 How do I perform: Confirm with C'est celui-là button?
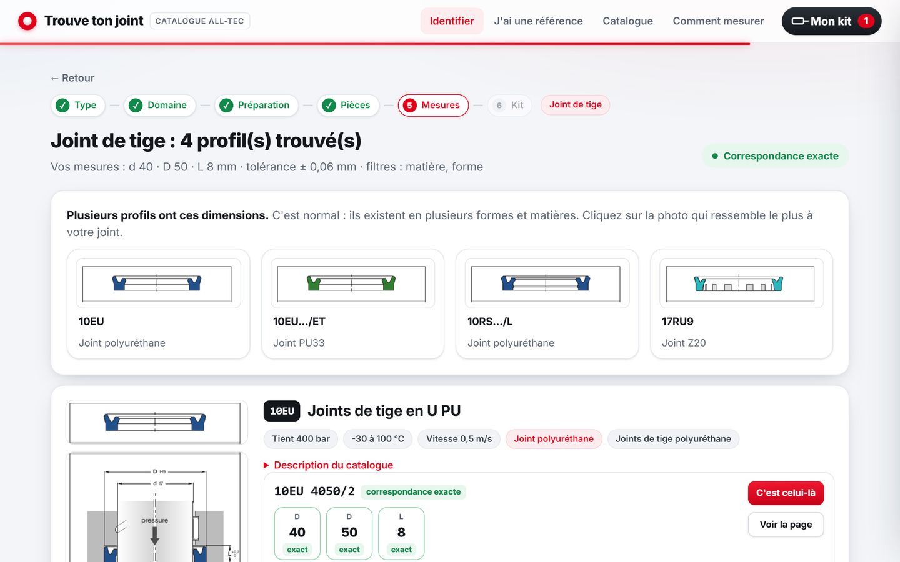786,493
